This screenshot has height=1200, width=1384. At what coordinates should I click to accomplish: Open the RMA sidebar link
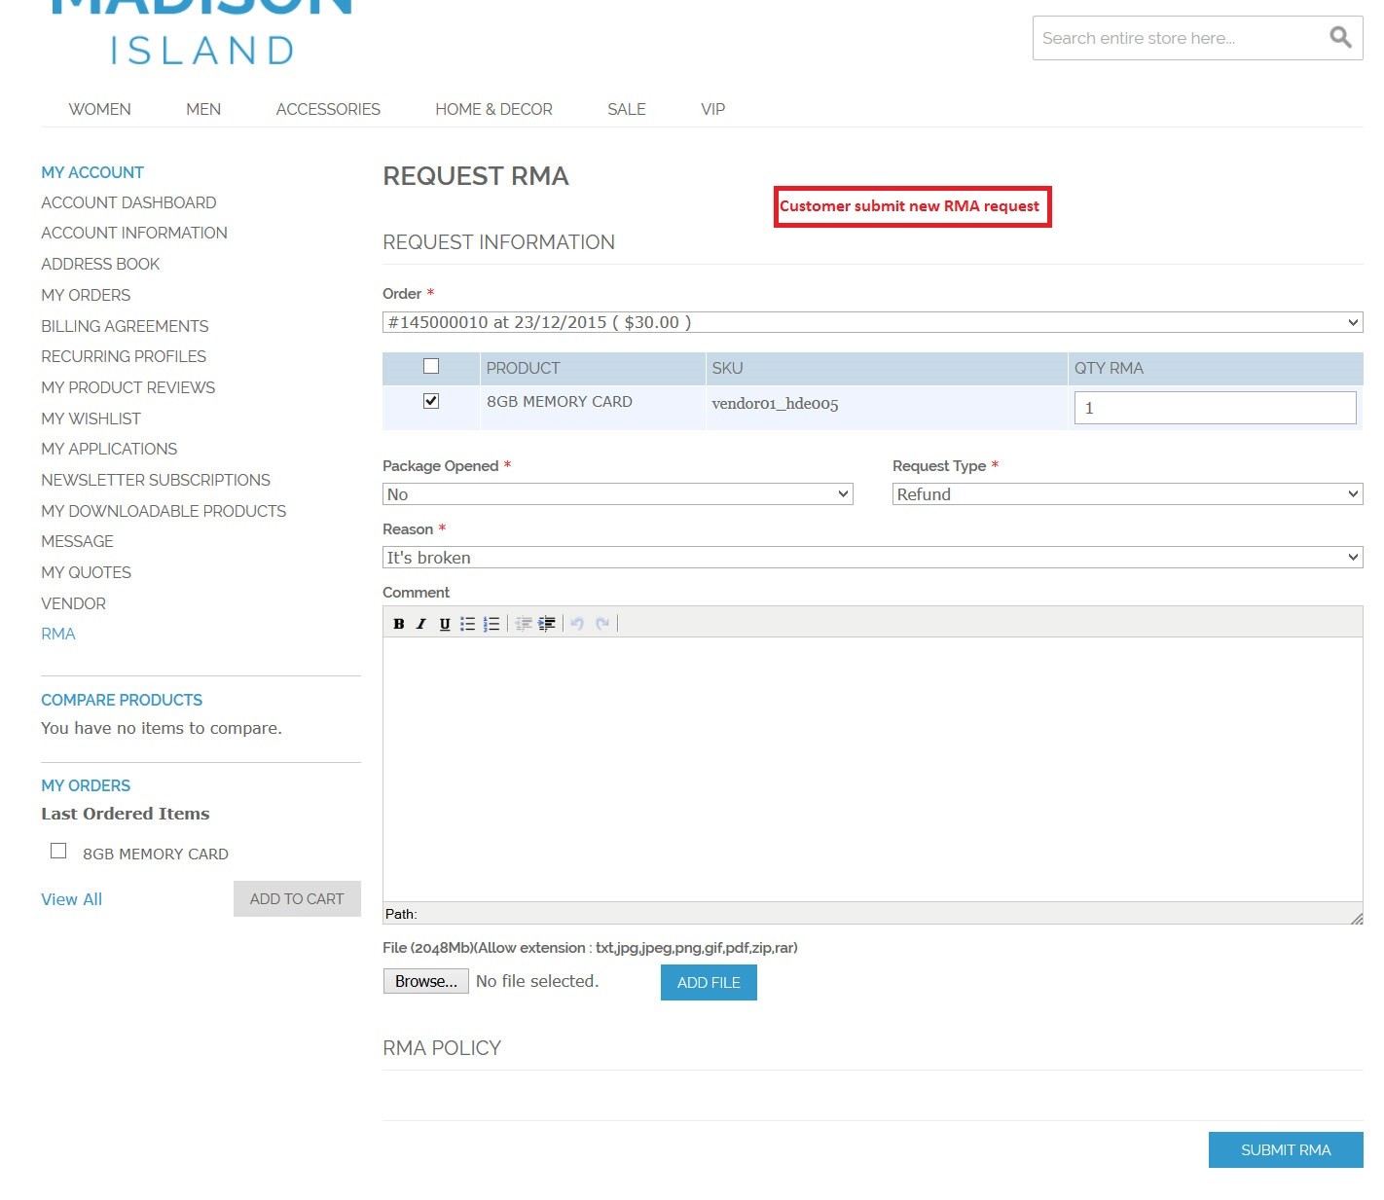(57, 634)
